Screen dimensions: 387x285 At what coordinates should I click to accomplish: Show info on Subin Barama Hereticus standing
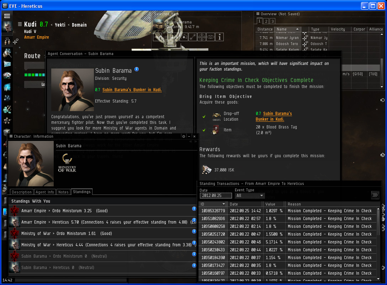coord(194,265)
